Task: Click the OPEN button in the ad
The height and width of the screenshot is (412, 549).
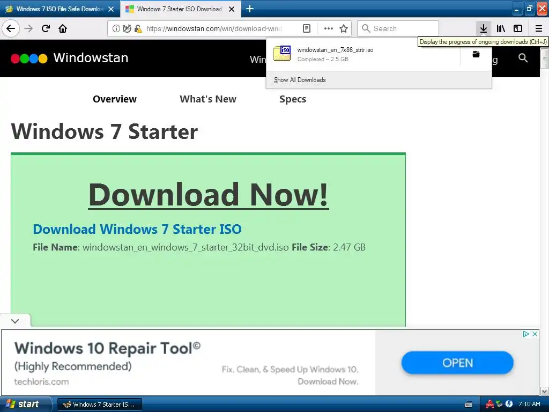Action: tap(457, 363)
